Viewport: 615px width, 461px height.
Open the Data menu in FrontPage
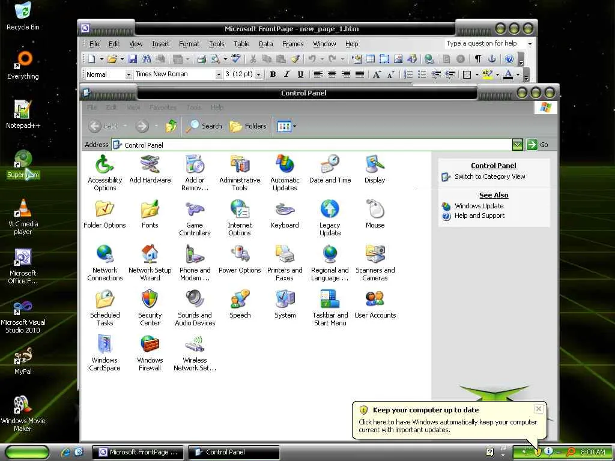pyautogui.click(x=265, y=44)
